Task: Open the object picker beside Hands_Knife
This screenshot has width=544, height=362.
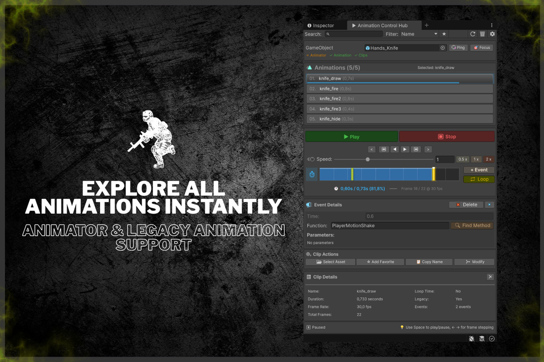Action: tap(442, 48)
